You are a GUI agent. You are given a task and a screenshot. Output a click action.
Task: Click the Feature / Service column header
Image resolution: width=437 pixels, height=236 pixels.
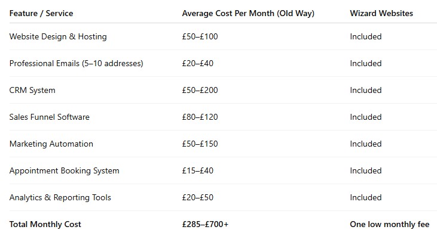click(41, 13)
